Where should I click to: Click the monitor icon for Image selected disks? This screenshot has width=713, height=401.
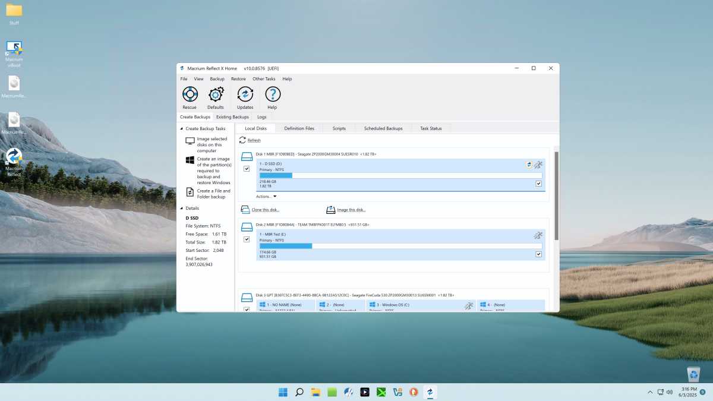click(190, 141)
